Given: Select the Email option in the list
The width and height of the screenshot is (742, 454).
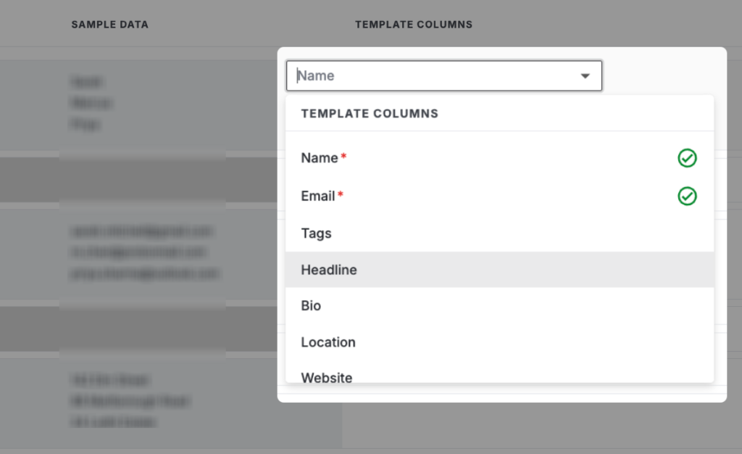Looking at the screenshot, I should pos(500,196).
